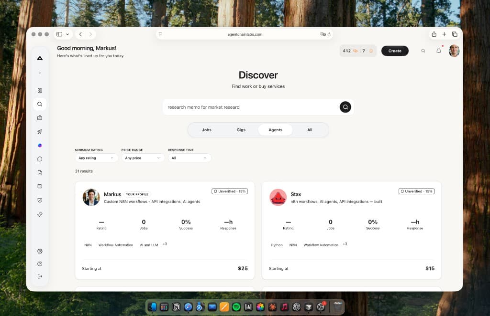
Task: Click the Stax agent avatar
Action: click(278, 197)
